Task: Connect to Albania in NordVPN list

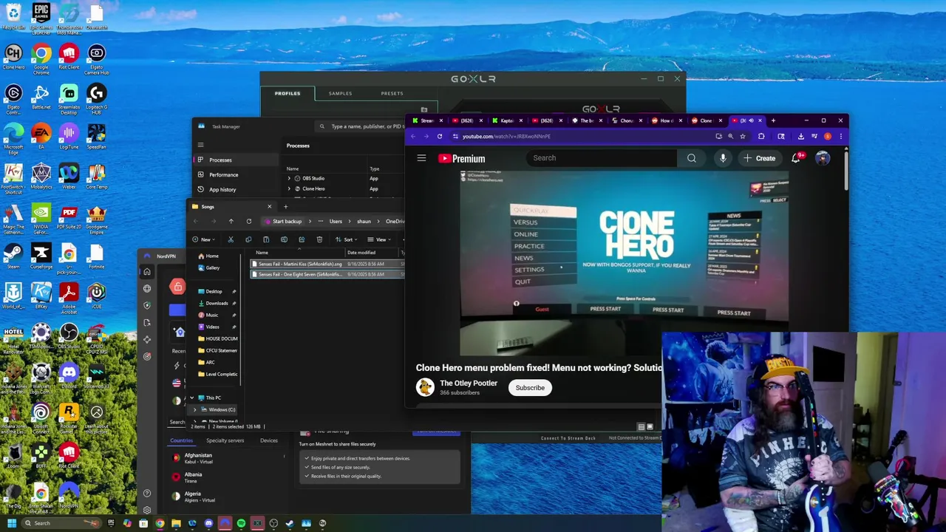Action: (x=225, y=477)
